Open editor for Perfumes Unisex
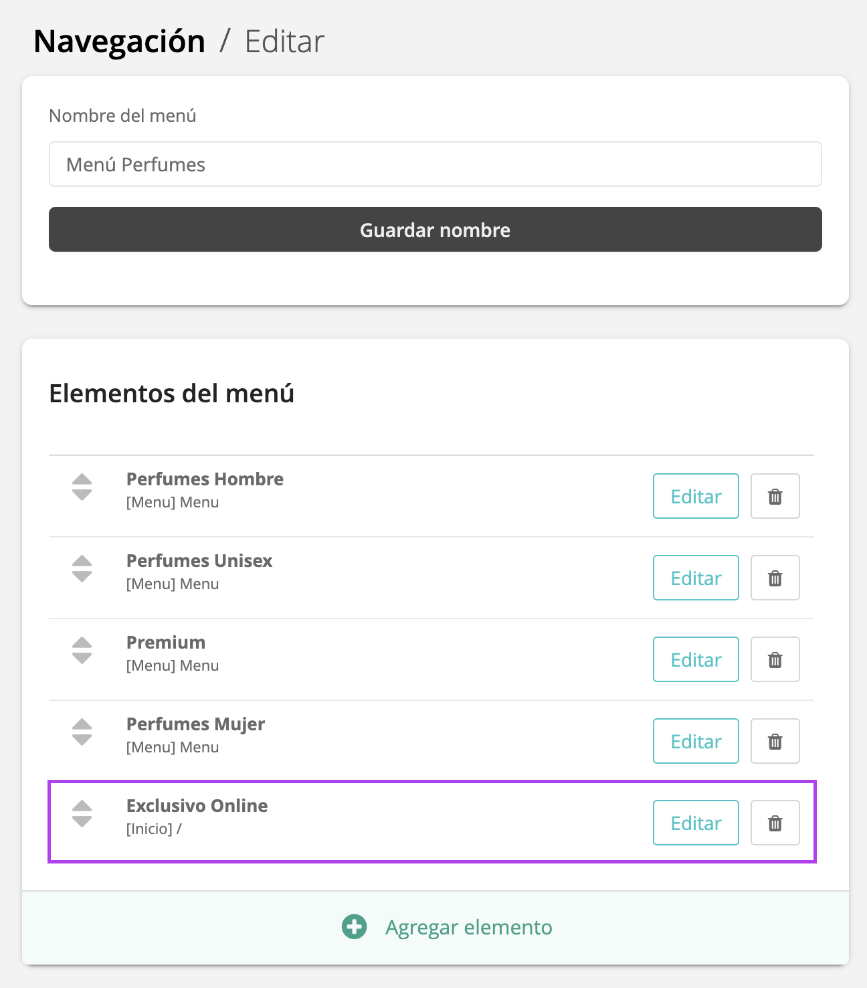 pyautogui.click(x=696, y=578)
